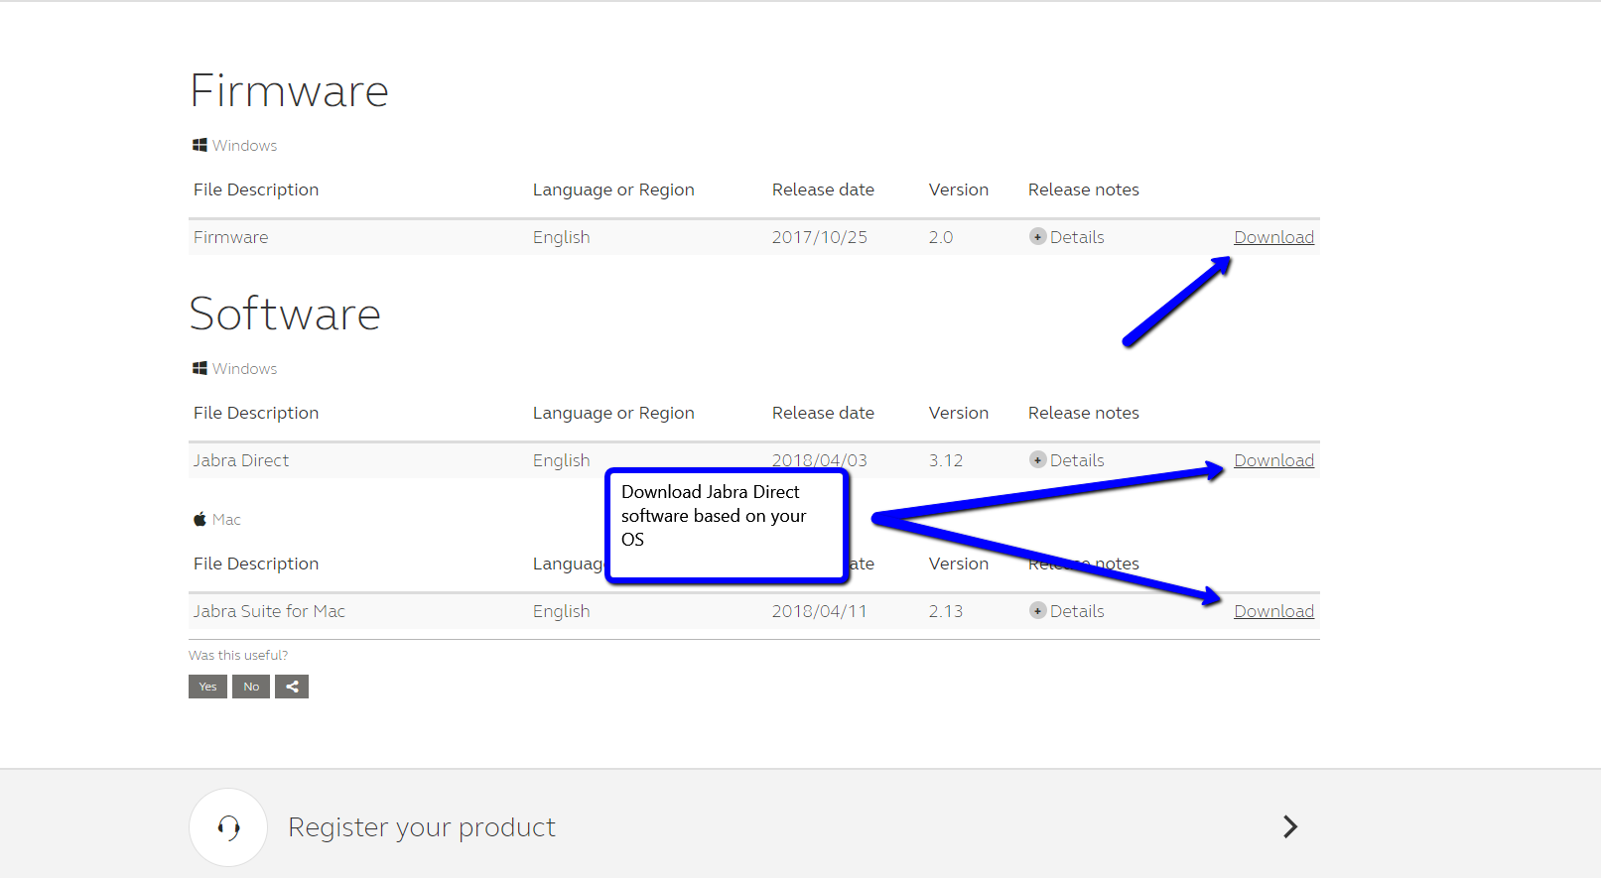Open the Register your product text
Image resolution: width=1601 pixels, height=878 pixels.
coord(422,827)
